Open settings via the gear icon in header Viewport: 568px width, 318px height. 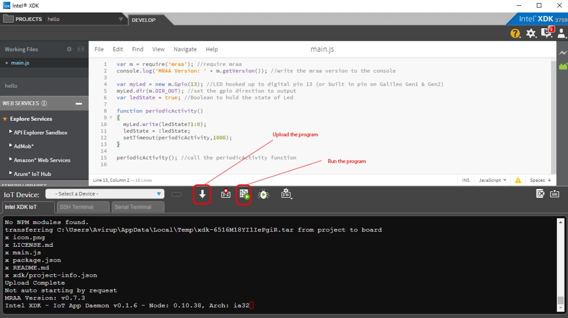pyautogui.click(x=531, y=33)
